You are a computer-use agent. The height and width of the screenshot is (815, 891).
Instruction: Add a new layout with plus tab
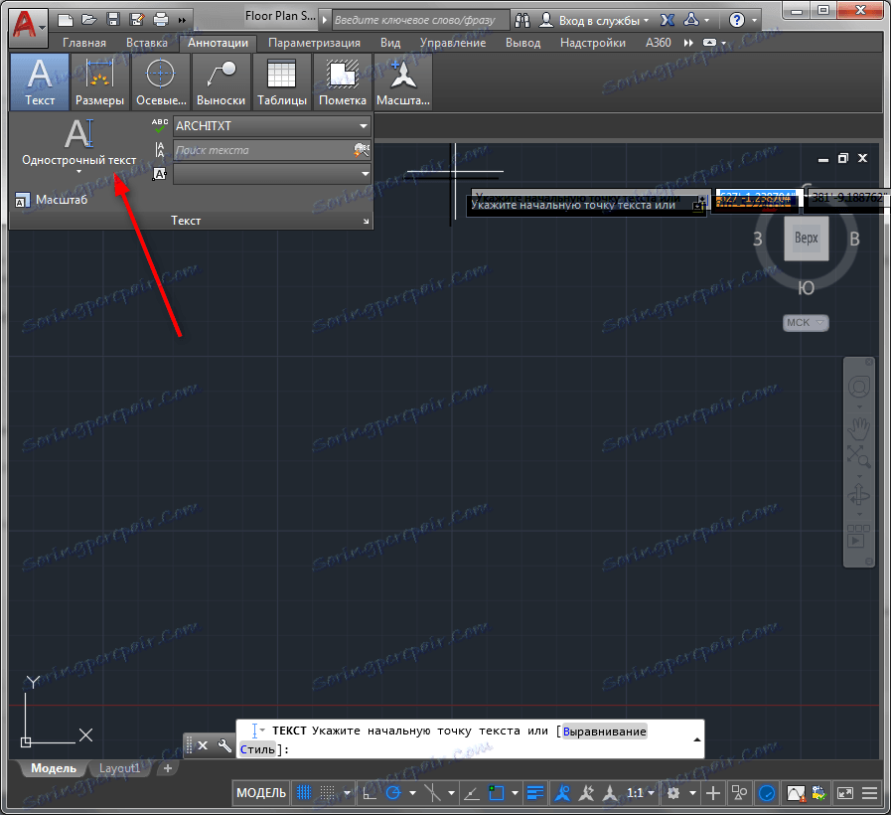[168, 768]
